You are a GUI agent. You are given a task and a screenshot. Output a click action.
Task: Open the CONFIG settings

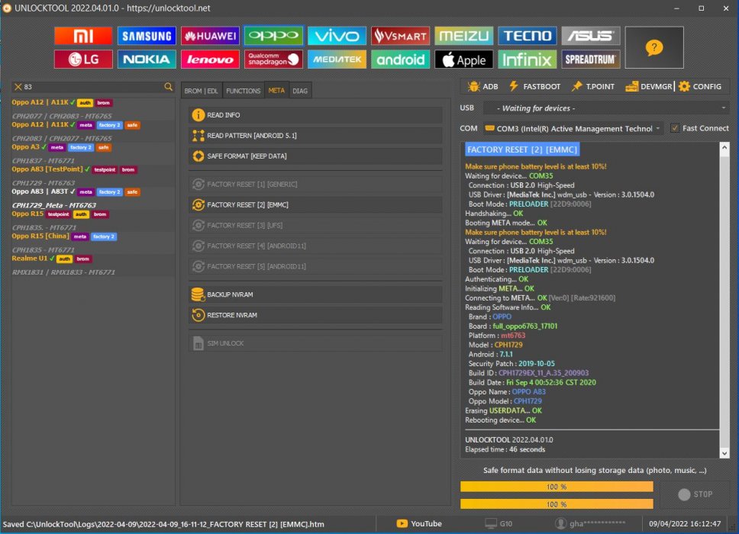coord(700,87)
